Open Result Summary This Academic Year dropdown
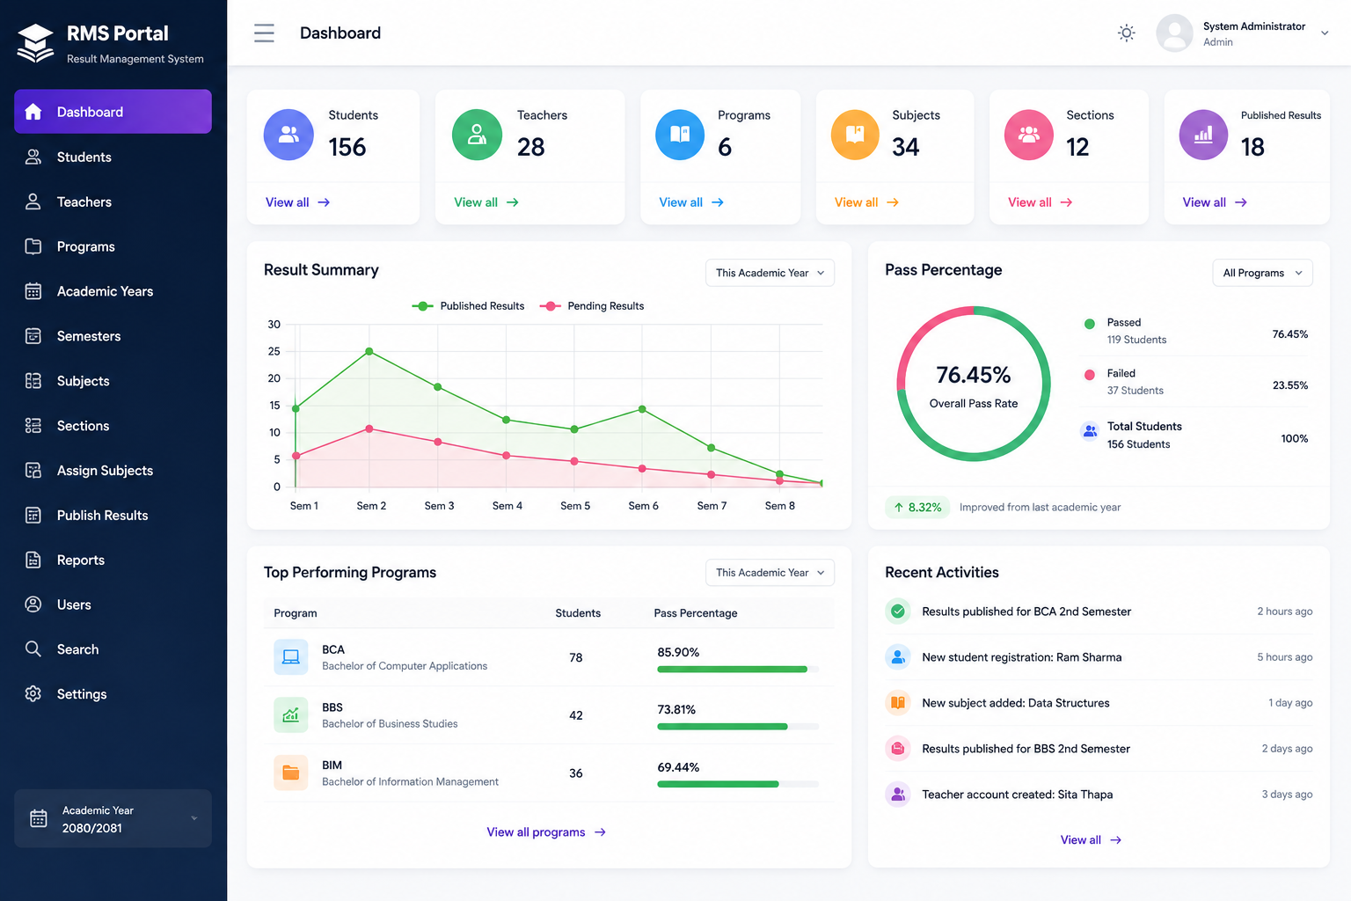 point(770,273)
